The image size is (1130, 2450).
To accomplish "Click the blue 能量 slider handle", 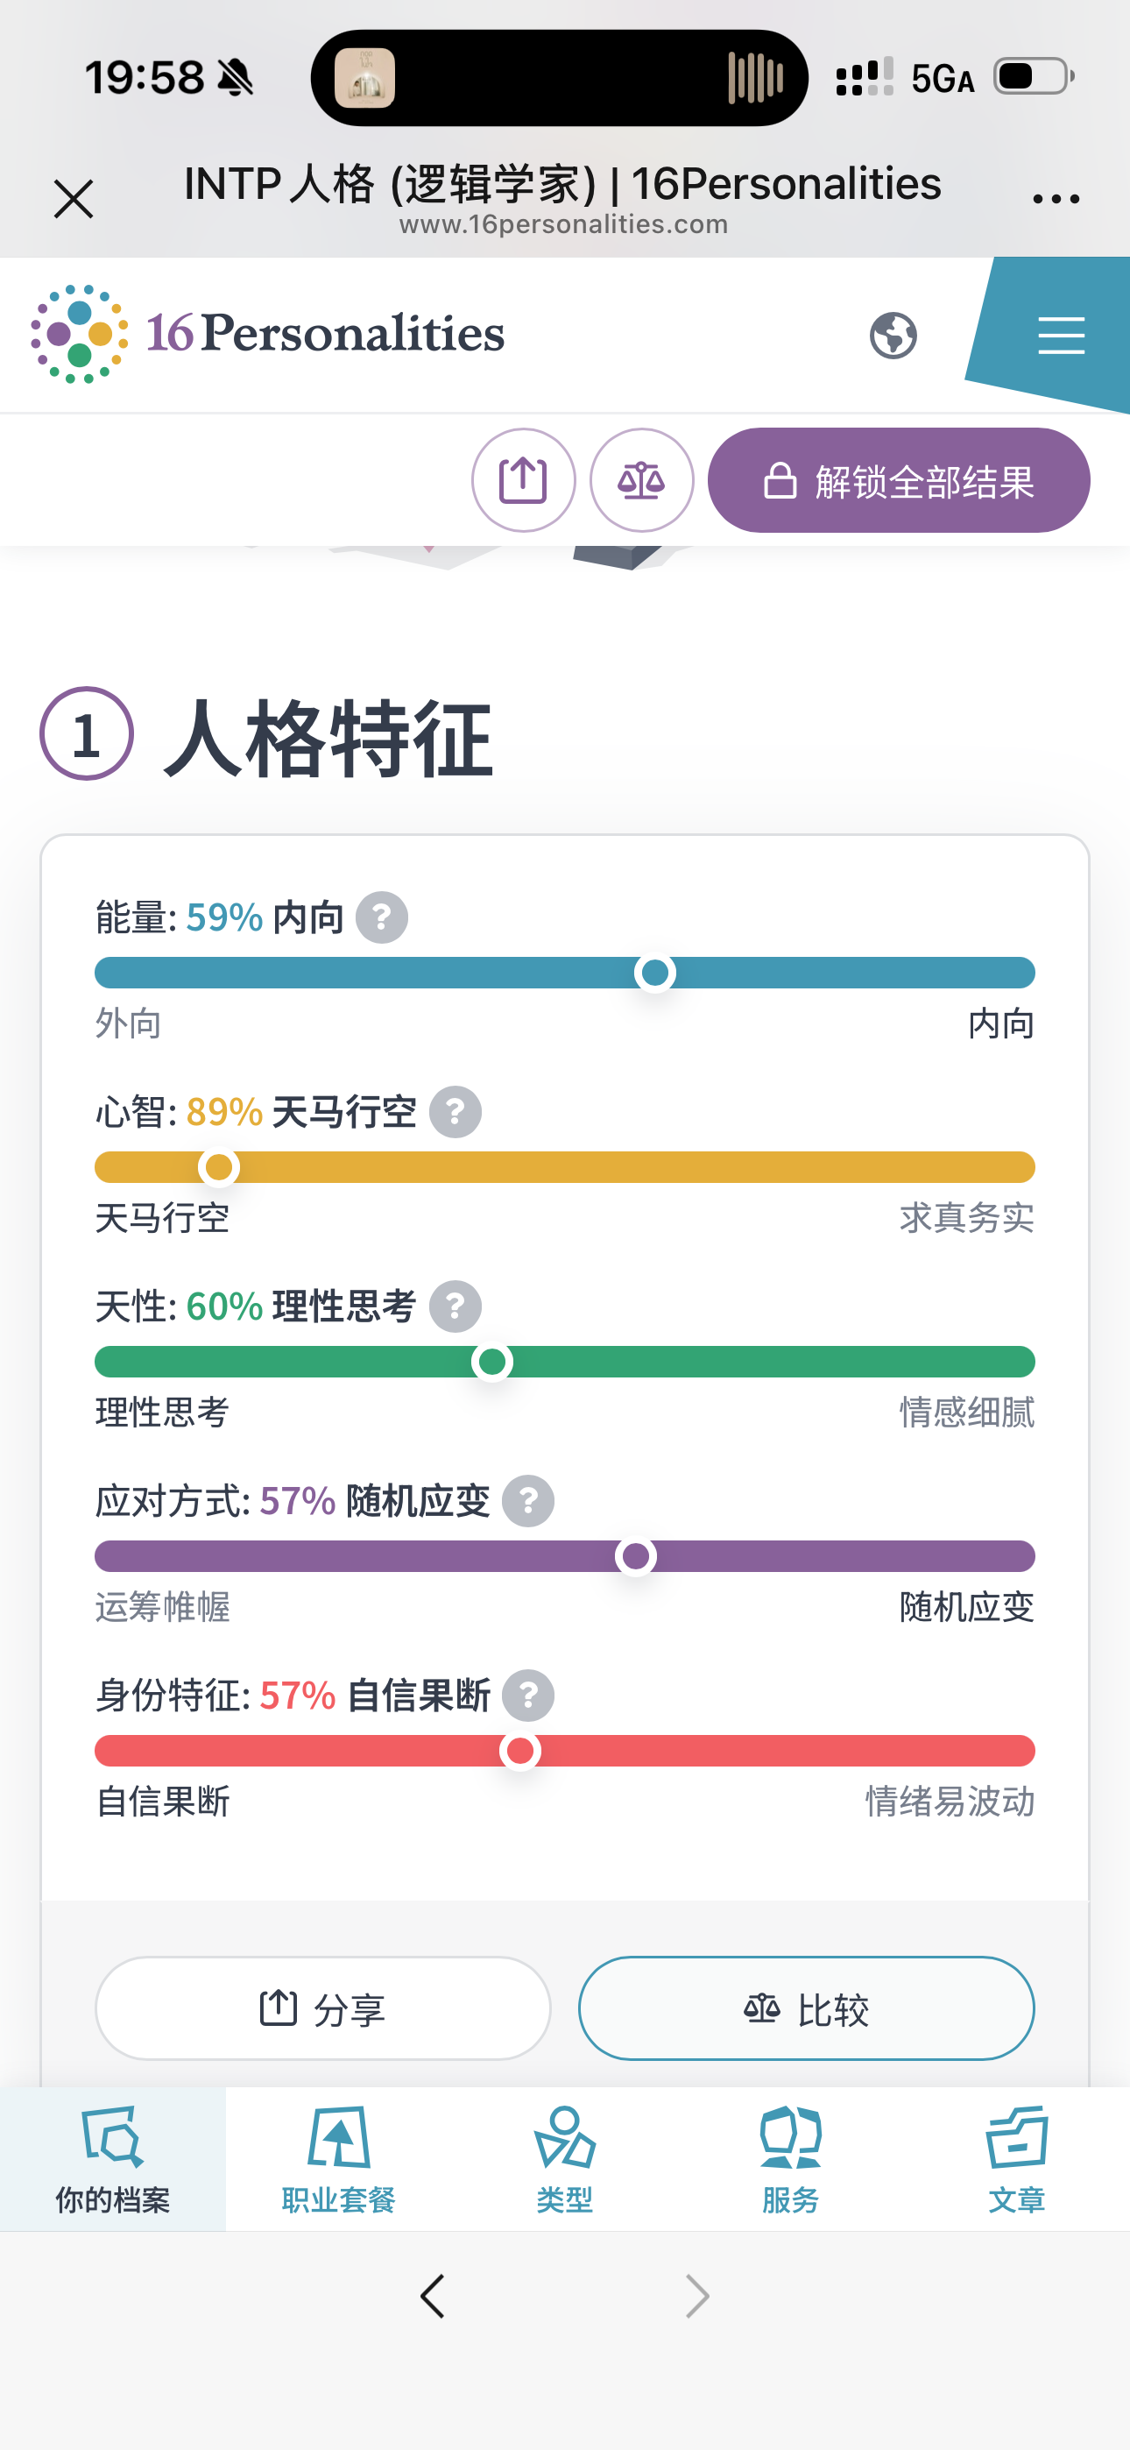I will pos(654,973).
